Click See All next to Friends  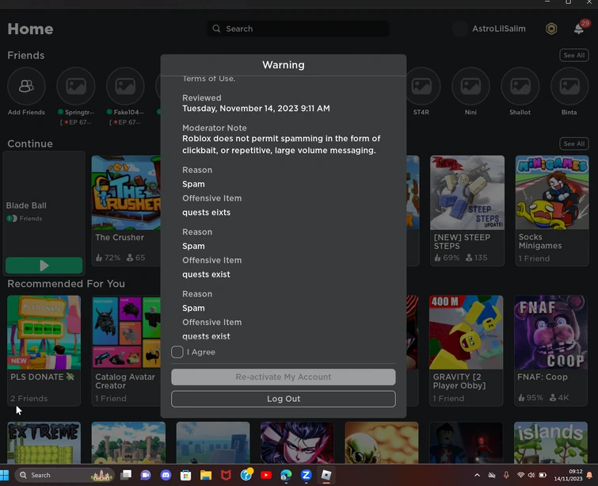[x=573, y=55]
